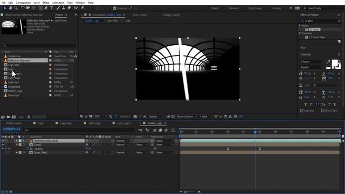This screenshot has height=194, width=345.
Task: Open the viewer magnification dropdown
Action: 101,116
